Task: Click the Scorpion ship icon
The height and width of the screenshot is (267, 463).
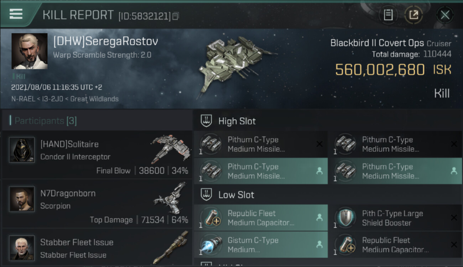Action: point(171,198)
